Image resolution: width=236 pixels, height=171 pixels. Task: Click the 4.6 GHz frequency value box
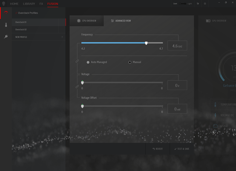pos(177,46)
